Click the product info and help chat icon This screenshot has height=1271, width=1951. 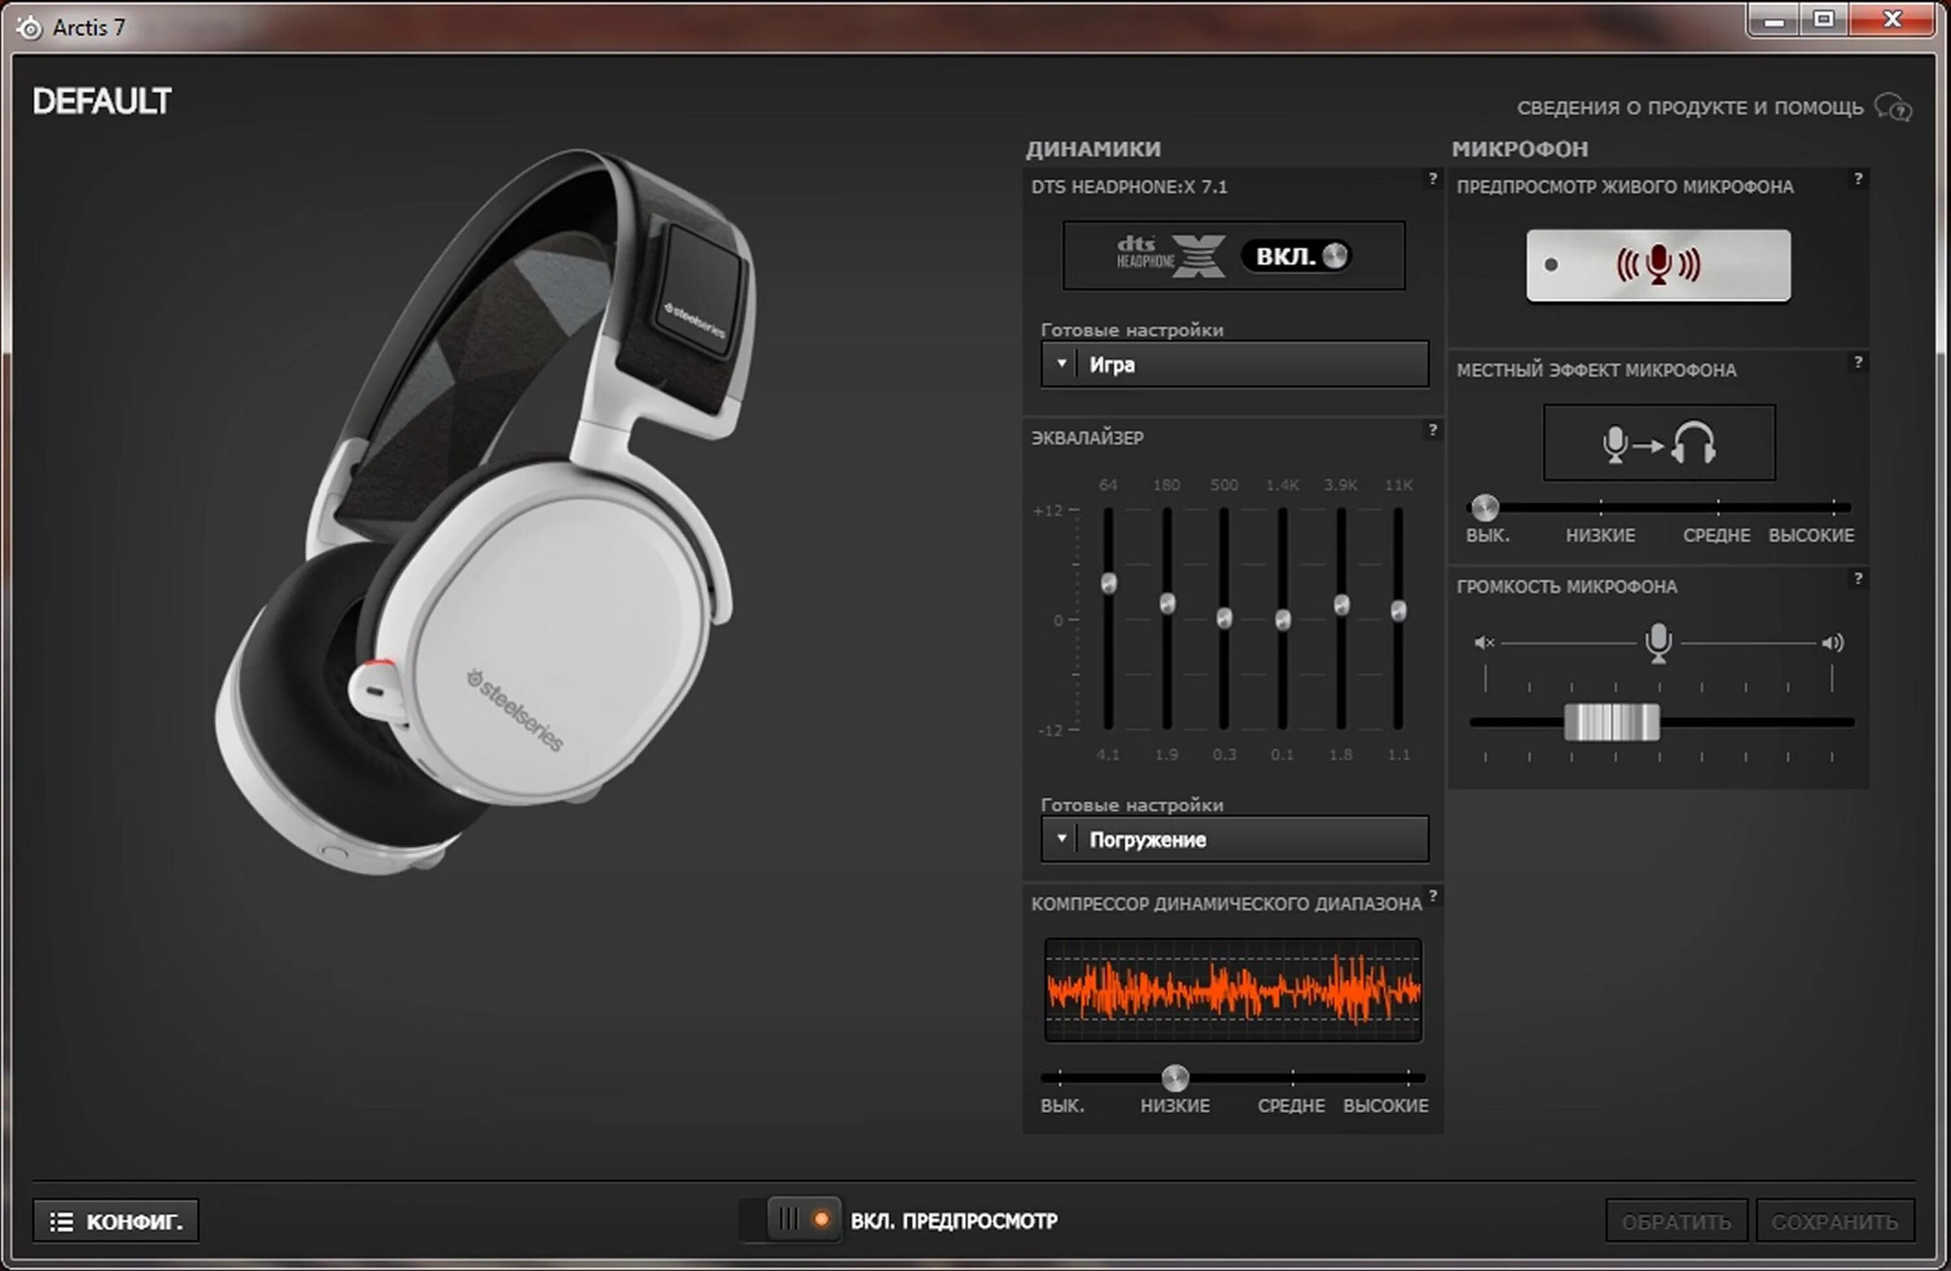click(x=1893, y=107)
